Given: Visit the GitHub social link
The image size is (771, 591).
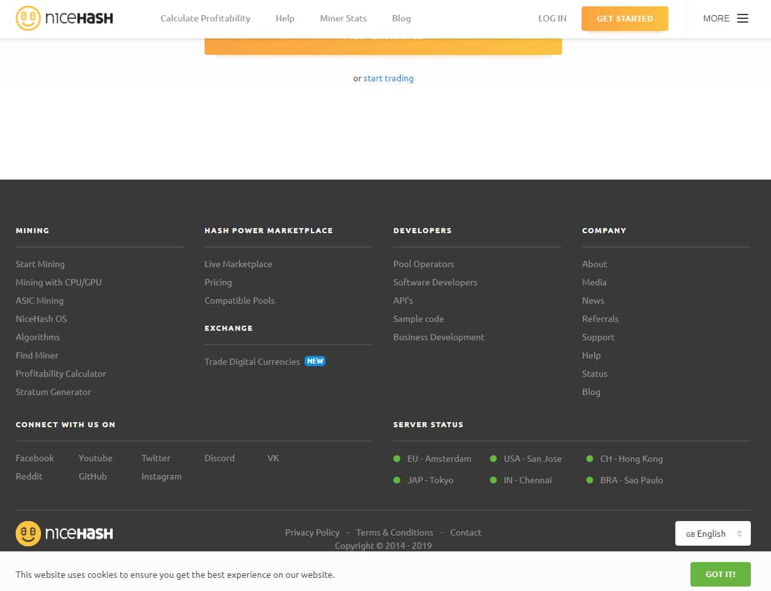Looking at the screenshot, I should click(x=93, y=476).
